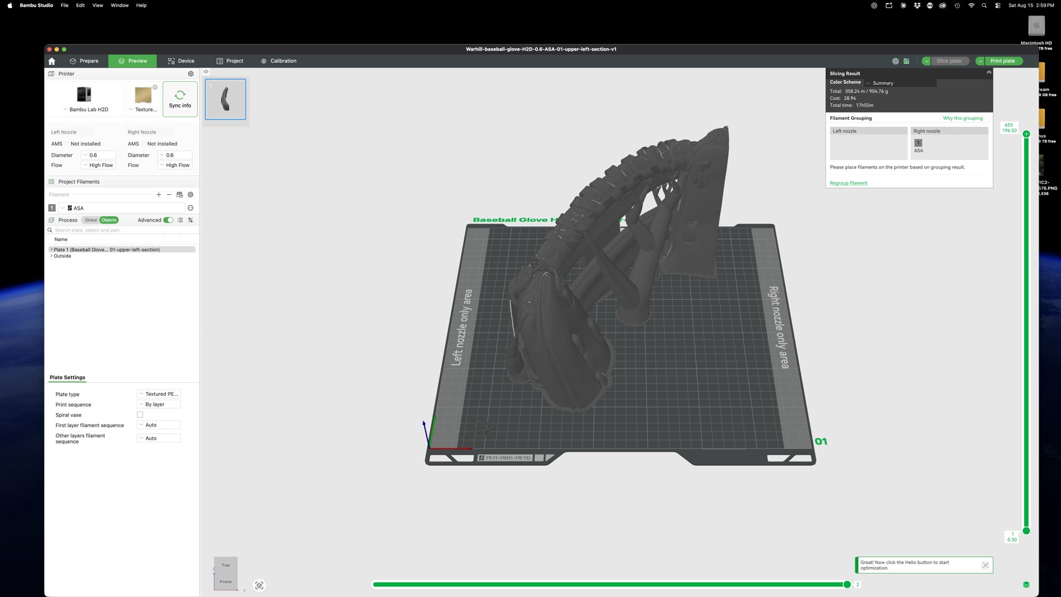
Task: Open the View menu
Action: pos(97,5)
